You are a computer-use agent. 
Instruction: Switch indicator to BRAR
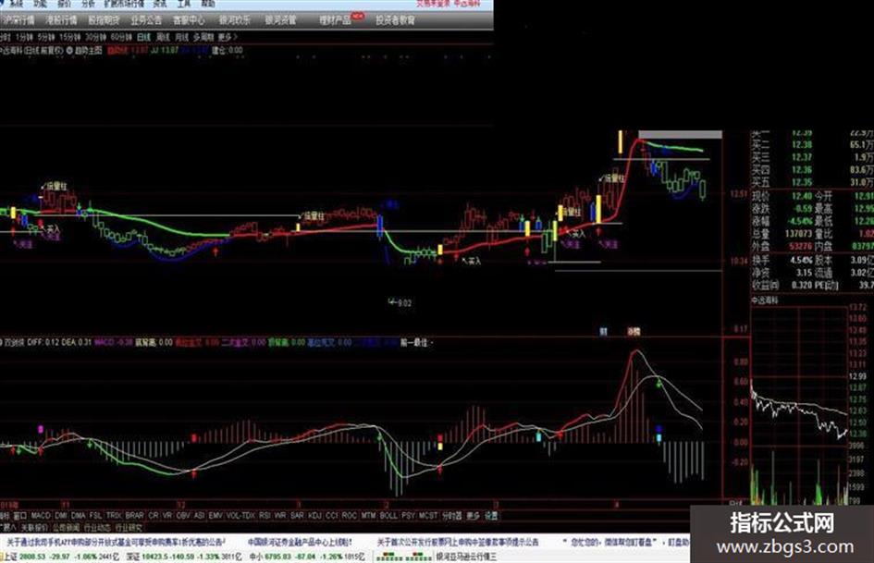pos(134,516)
